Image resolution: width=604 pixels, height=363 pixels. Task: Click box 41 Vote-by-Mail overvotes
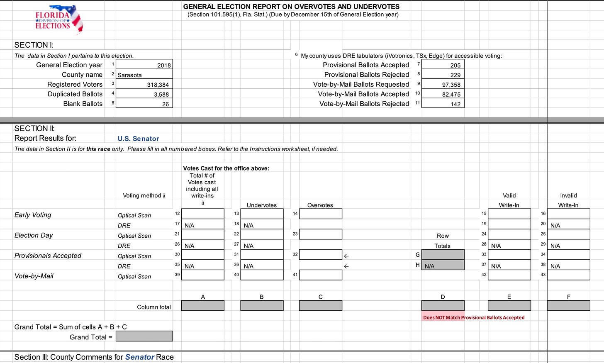(x=321, y=275)
